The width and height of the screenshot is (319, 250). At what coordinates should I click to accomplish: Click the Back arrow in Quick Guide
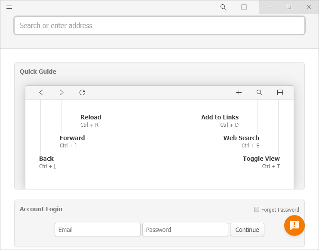[41, 92]
